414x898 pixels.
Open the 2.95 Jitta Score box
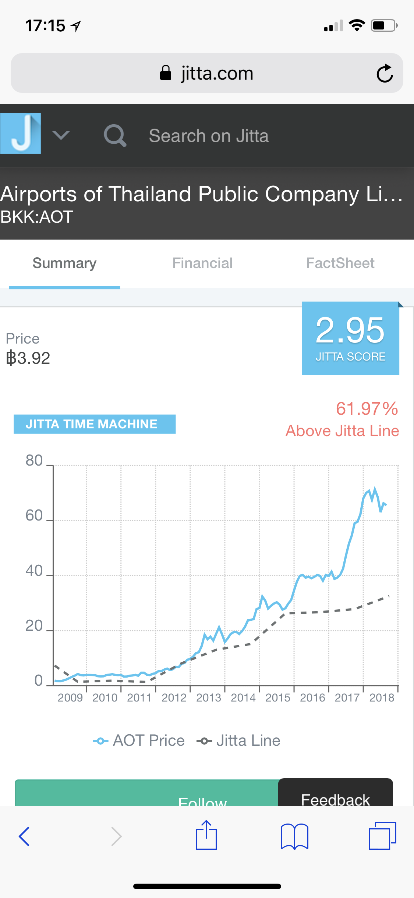click(x=351, y=338)
